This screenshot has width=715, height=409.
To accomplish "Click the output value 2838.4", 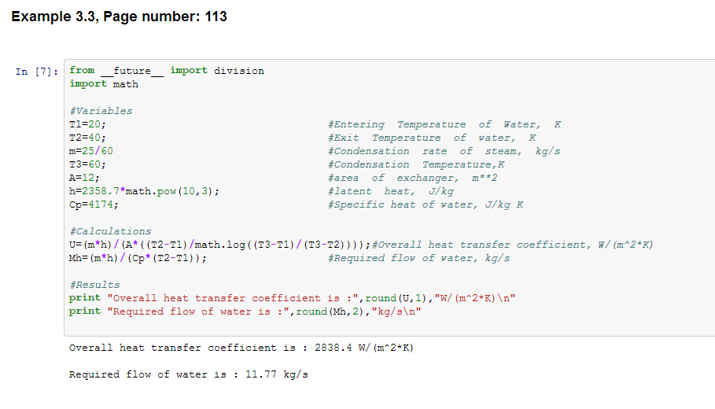I will [x=330, y=348].
